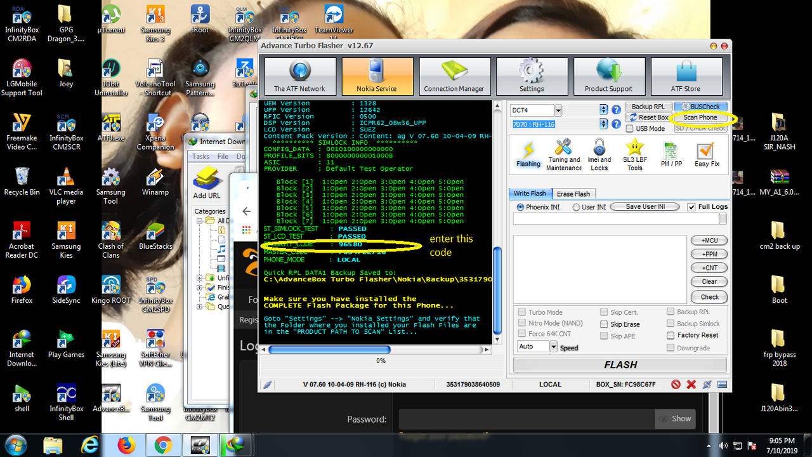Click the BUSCheck button

701,107
